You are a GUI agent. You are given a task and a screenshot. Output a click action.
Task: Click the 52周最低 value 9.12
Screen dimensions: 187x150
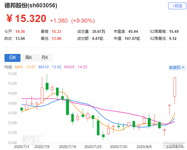point(173,39)
